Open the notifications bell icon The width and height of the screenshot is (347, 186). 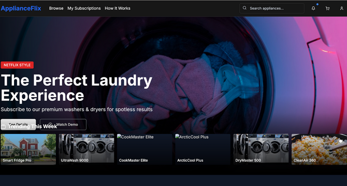(x=313, y=8)
